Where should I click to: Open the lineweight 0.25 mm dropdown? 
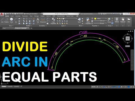click(100, 21)
